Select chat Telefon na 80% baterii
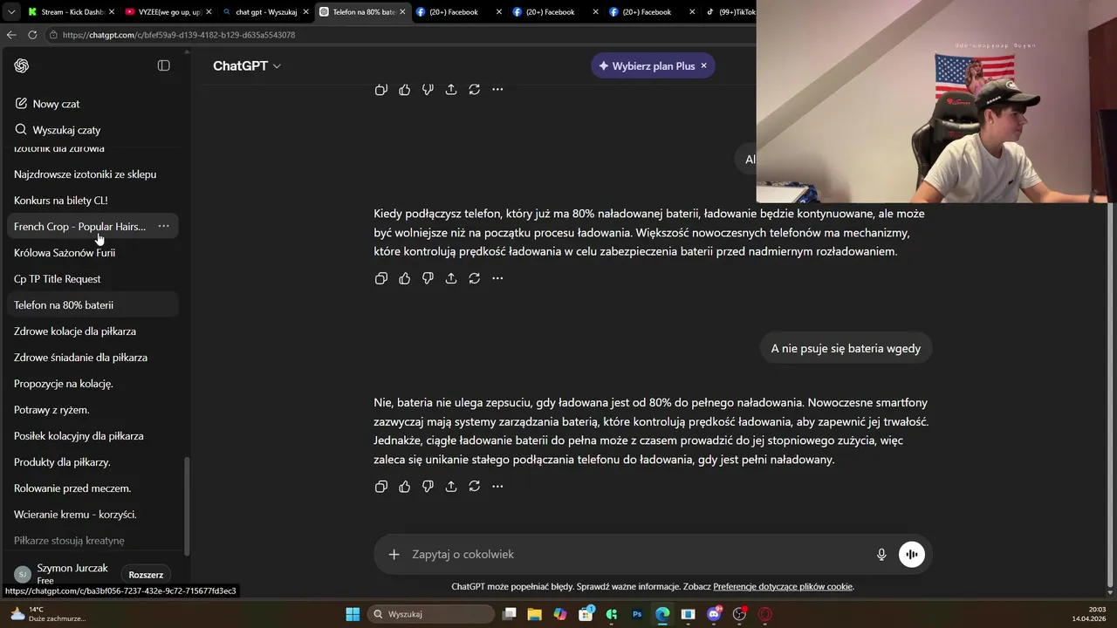This screenshot has height=628, width=1117. coord(93,304)
